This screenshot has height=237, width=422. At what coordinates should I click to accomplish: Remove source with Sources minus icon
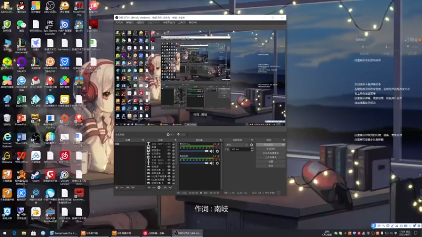click(154, 187)
